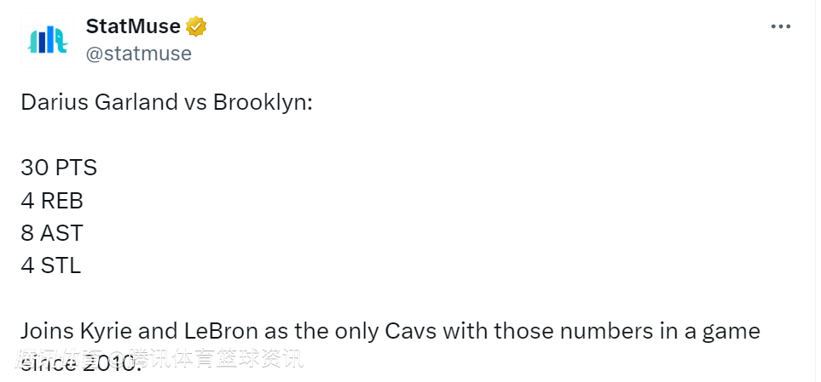Open the three-dot more options menu
This screenshot has width=821, height=382.
[781, 27]
